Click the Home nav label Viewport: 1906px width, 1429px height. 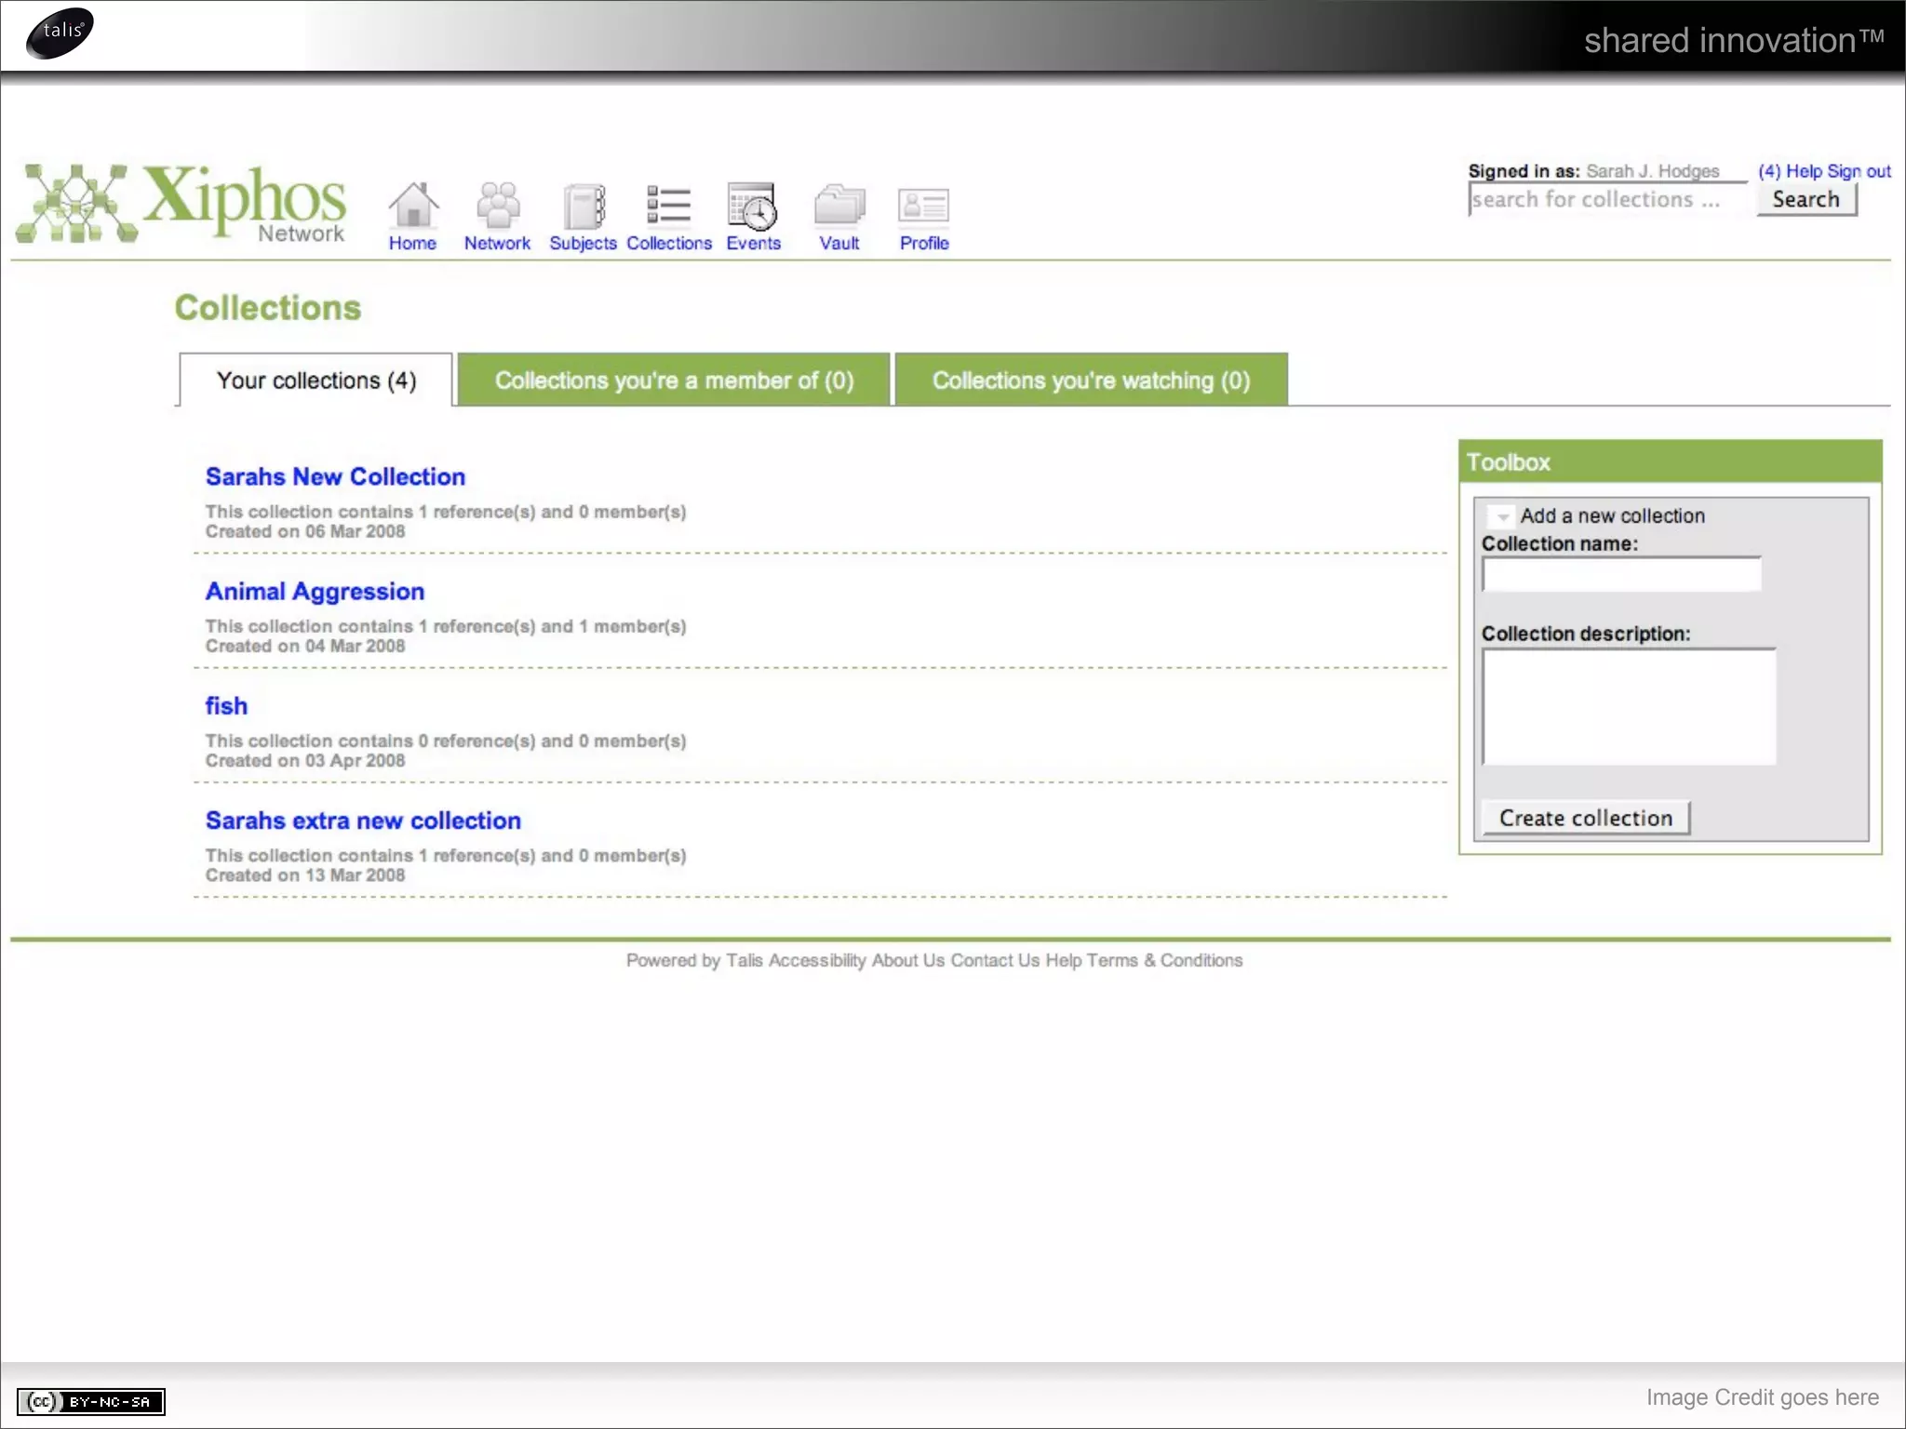(412, 243)
